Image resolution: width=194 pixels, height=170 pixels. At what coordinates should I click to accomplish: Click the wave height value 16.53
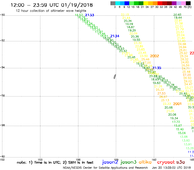pos(79,15)
